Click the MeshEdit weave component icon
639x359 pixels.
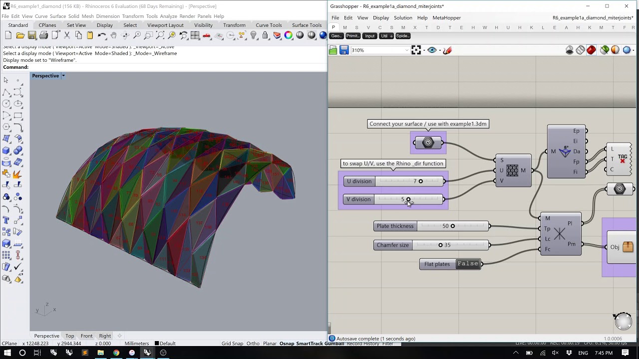pyautogui.click(x=513, y=171)
